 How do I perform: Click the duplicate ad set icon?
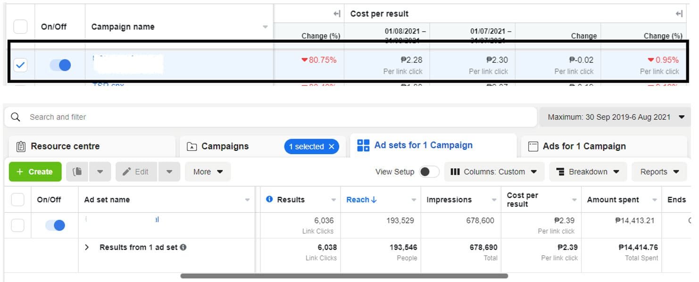[x=77, y=172]
